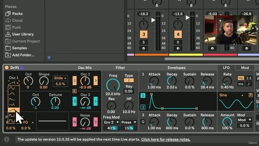
Task: Click the Osc 2 Detune knob
Action: coord(55,101)
